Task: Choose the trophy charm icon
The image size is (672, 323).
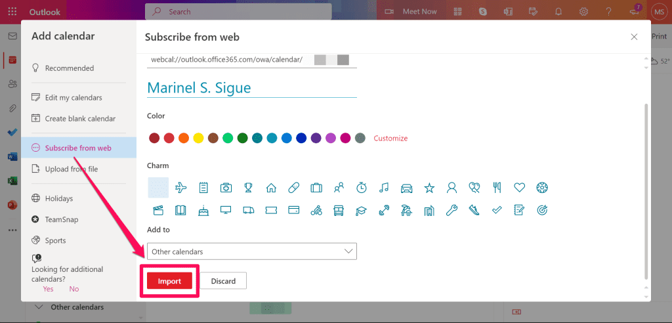Action: [x=248, y=188]
